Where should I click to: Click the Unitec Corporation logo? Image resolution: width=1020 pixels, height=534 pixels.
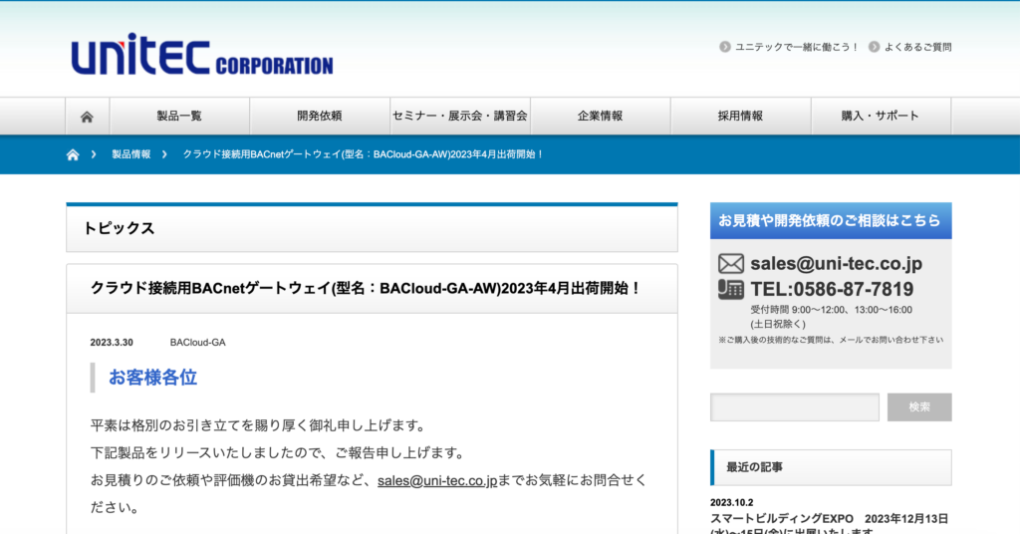tap(201, 54)
